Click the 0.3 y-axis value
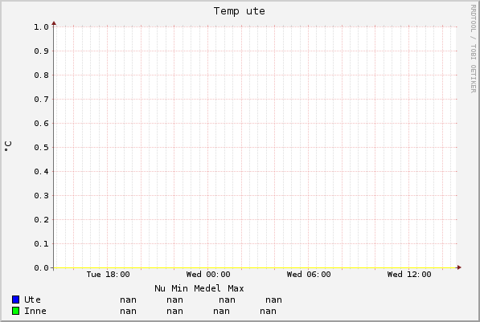Viewport: 480px width, 322px height. [41, 195]
